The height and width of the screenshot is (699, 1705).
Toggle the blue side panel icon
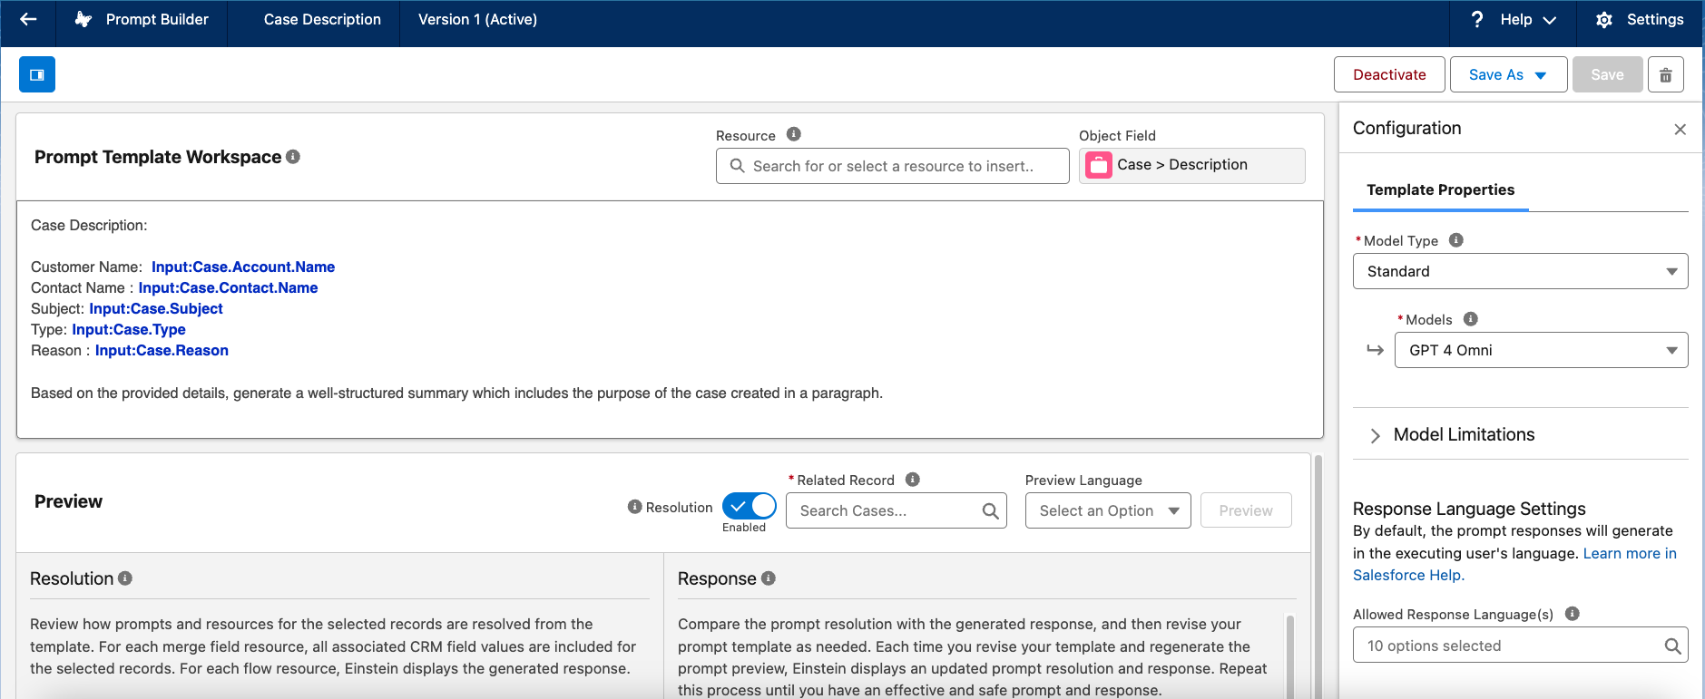point(37,74)
